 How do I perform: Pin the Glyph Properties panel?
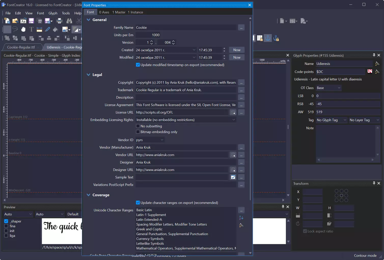click(374, 55)
